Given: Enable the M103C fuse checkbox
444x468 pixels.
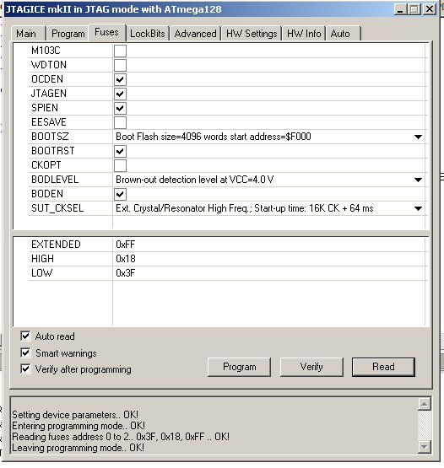Looking at the screenshot, I should [120, 51].
